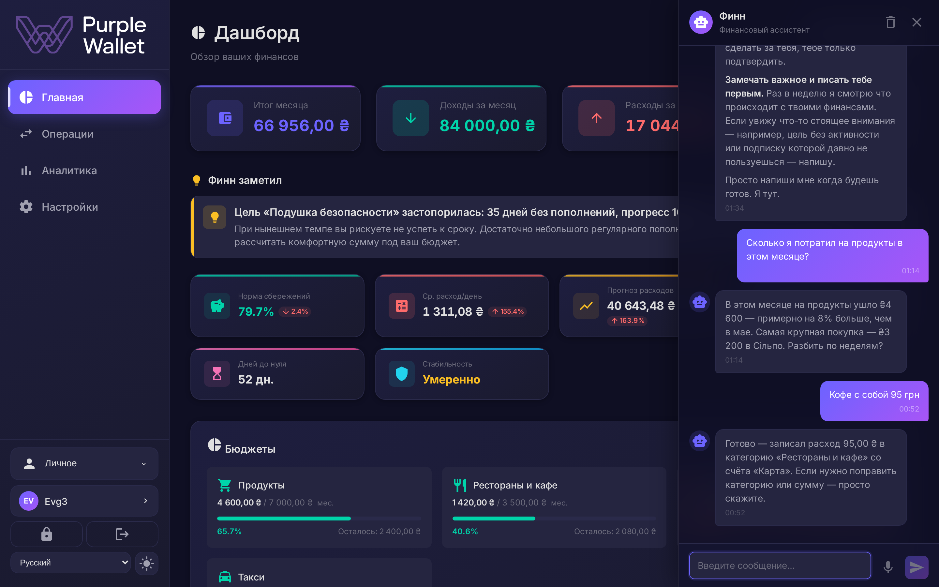Screen dimensions: 939x587
Task: Click the down-arrow income icon
Action: [x=410, y=118]
